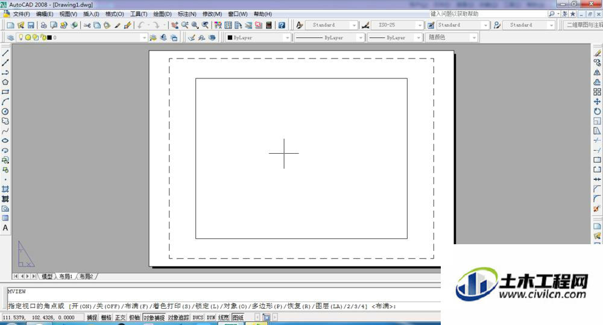Open the Layer Properties Manager icon
Viewport: 603px width, 325px height.
point(10,37)
